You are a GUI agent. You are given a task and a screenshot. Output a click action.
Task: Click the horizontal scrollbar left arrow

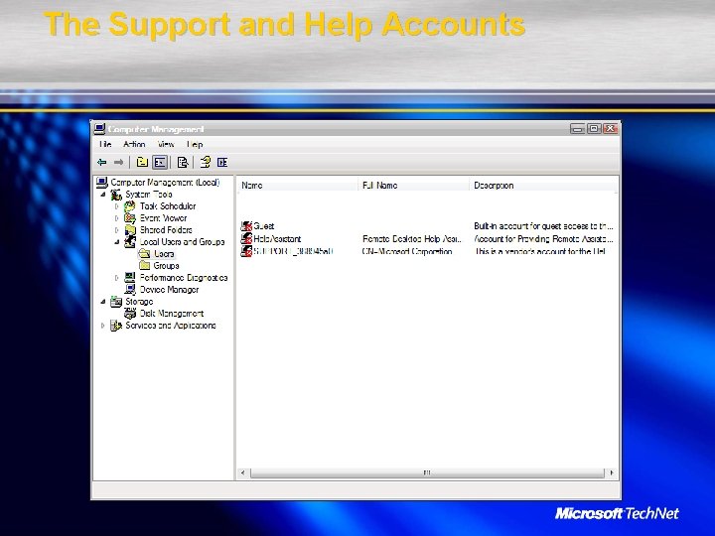pyautogui.click(x=243, y=472)
